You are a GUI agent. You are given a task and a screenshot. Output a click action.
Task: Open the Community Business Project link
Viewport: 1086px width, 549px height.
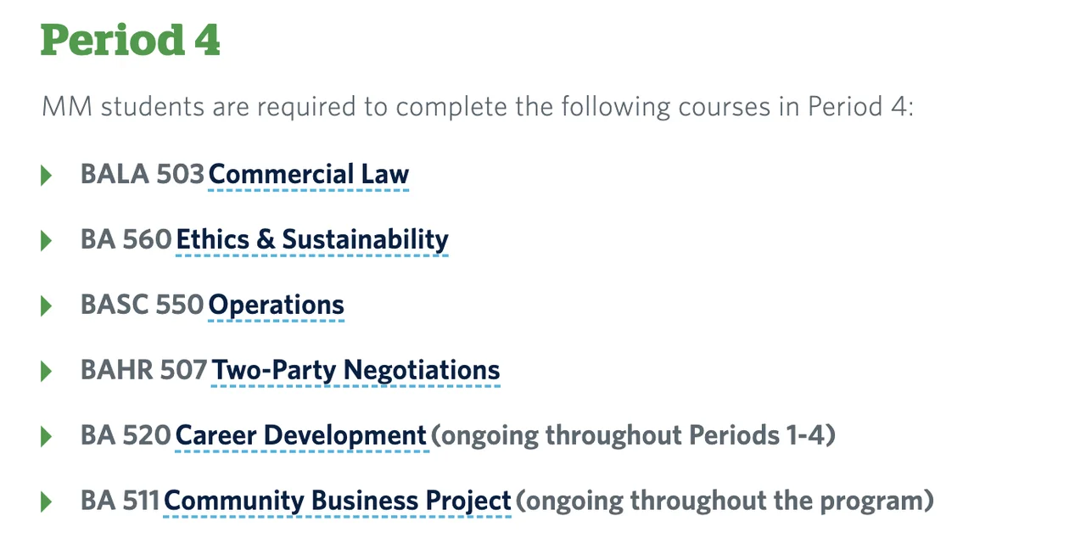338,501
